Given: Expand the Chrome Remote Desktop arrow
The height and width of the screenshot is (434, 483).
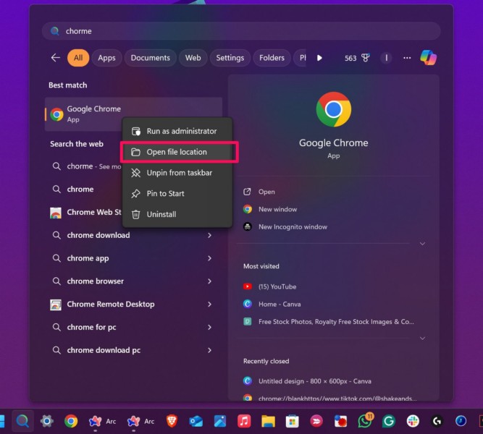Looking at the screenshot, I should pos(209,304).
